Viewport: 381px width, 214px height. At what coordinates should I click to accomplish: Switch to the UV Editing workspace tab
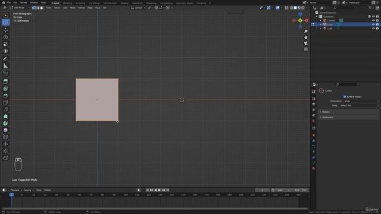click(94, 3)
